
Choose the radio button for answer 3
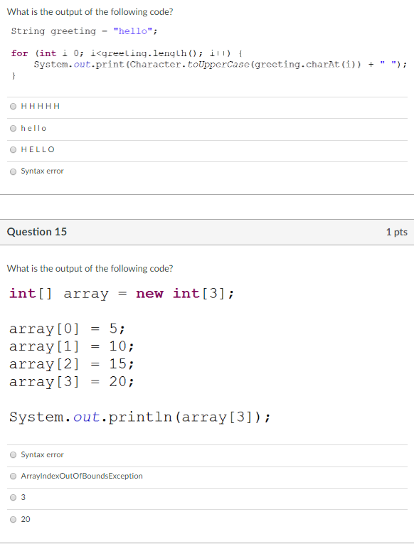pos(14,498)
